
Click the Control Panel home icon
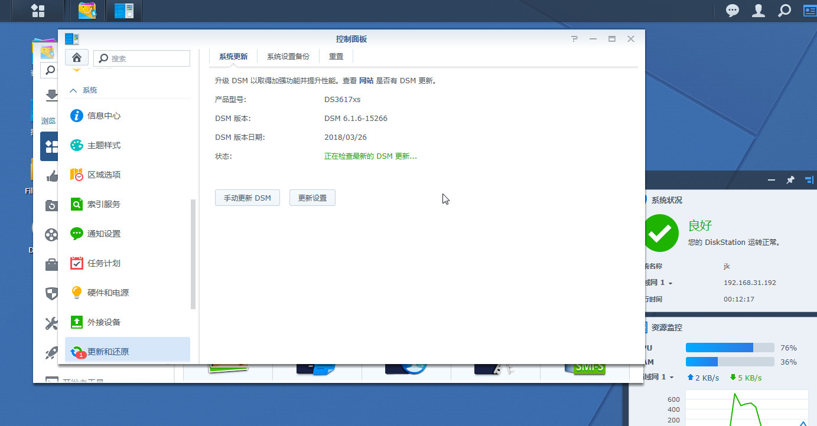click(x=77, y=57)
